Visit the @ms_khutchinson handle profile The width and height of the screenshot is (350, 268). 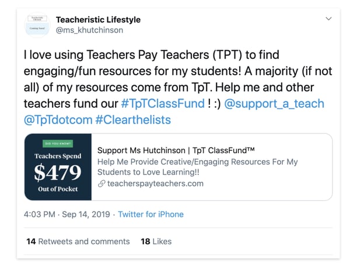[89, 30]
